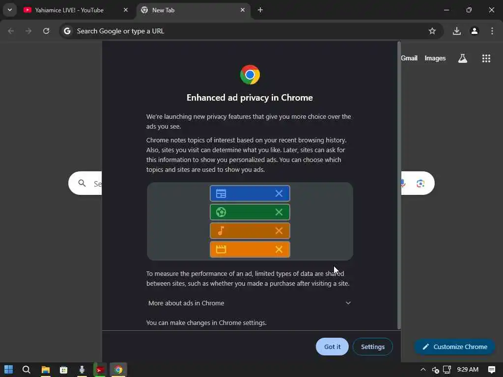Click Search by image Lens icon
Screen dimensions: 503x377
click(x=420, y=184)
